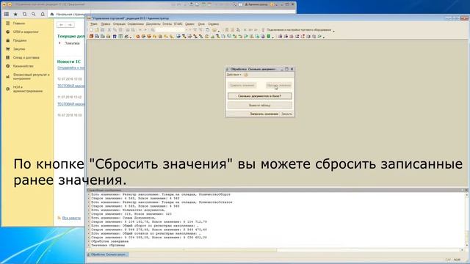Open the Окна menu
Image resolution: width=470 pixels, height=264 pixels.
(201, 24)
